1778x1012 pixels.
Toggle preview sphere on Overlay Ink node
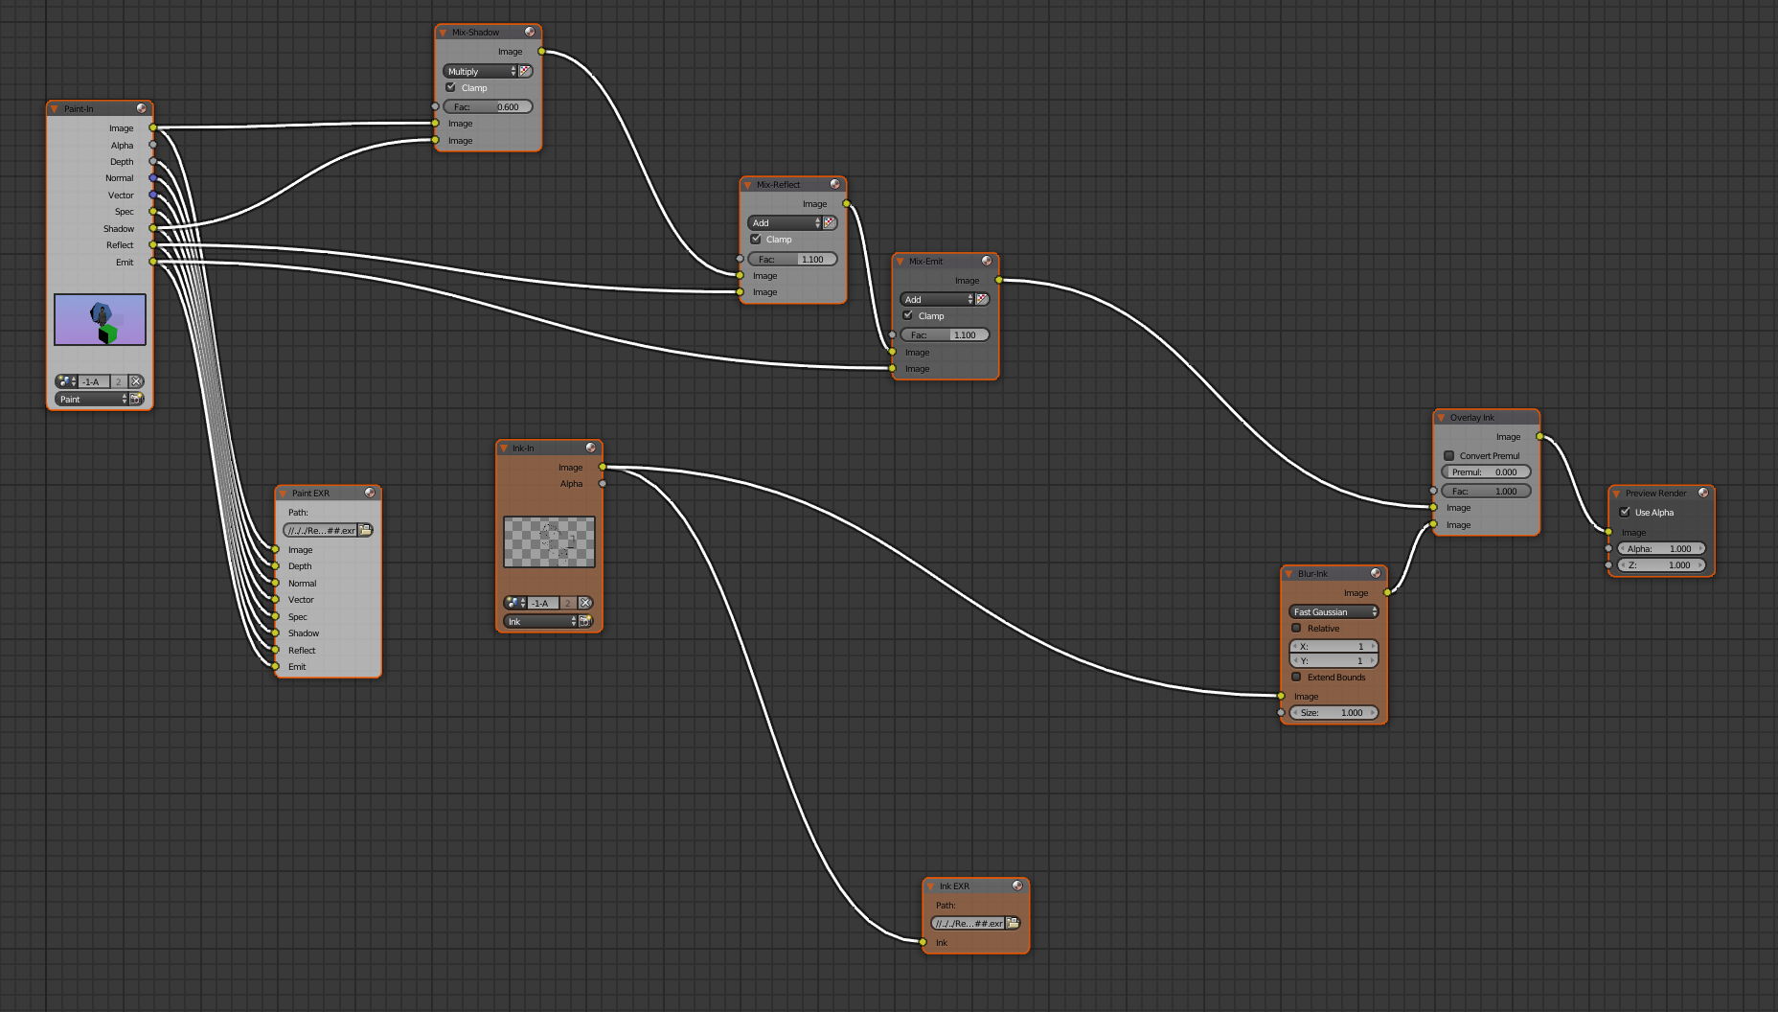[x=1529, y=417]
